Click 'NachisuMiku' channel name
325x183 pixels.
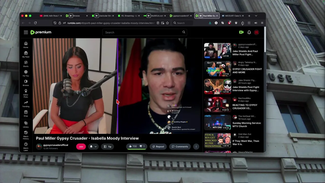[244, 98]
